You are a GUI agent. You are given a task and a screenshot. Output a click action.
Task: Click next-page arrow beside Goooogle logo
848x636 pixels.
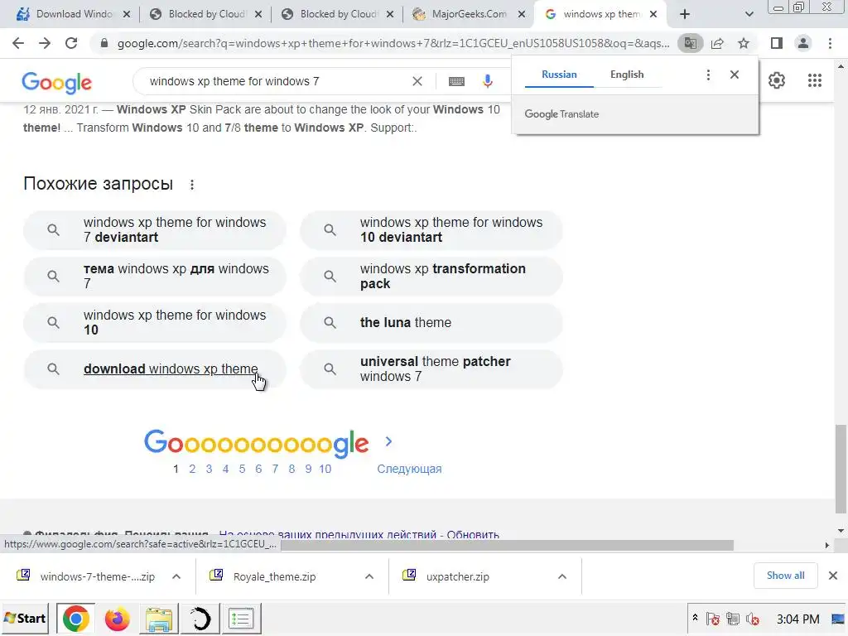388,442
